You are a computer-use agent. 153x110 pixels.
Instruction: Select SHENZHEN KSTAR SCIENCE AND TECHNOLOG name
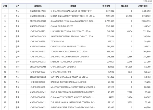72,107
